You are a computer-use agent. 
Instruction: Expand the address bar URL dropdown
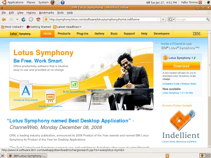163,19
